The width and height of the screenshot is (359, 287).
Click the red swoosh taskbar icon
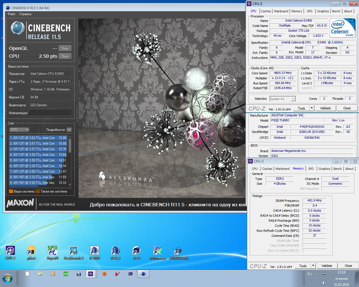click(118, 274)
